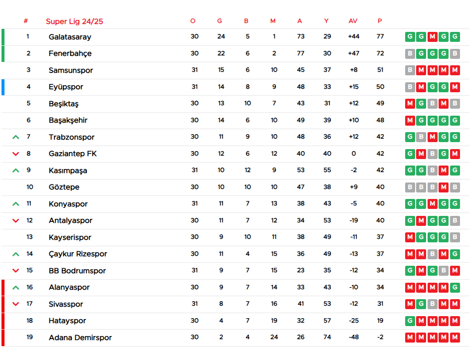Click the up arrow next to Kasımpaşa
473x361 pixels.
[15, 171]
